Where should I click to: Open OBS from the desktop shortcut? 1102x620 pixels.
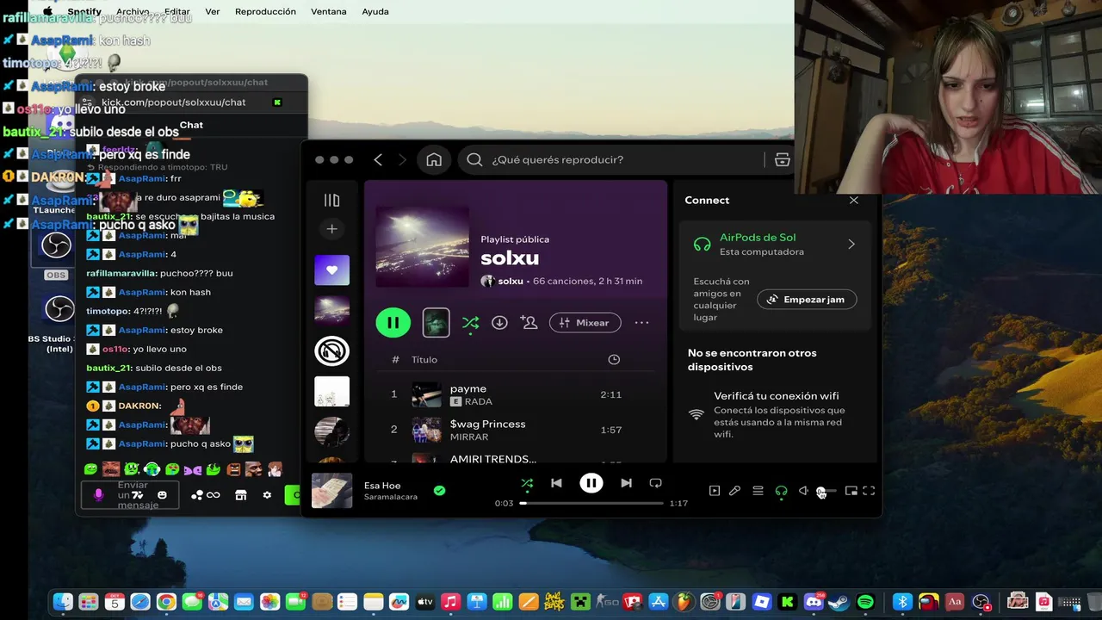coord(56,256)
